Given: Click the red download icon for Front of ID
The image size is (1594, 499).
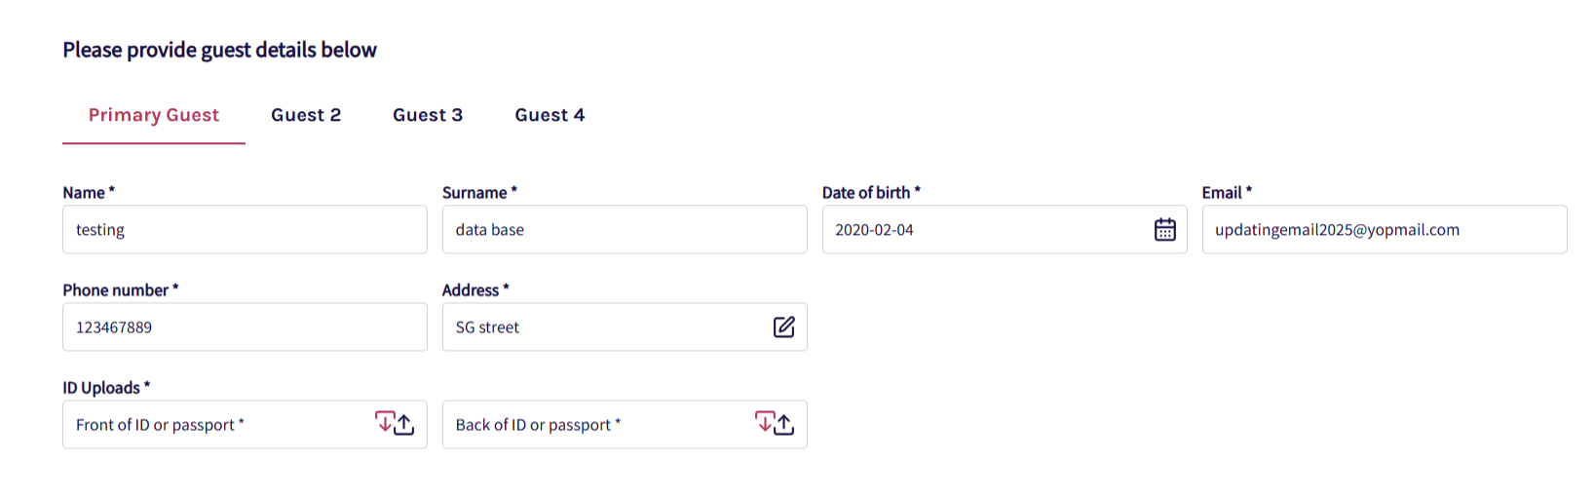Looking at the screenshot, I should pyautogui.click(x=385, y=421).
